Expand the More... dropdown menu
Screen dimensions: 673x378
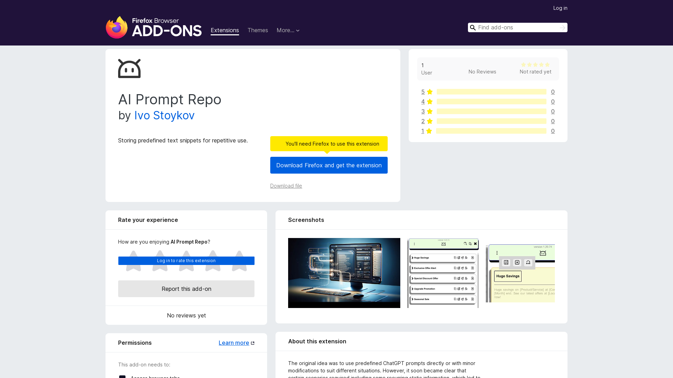tap(288, 30)
